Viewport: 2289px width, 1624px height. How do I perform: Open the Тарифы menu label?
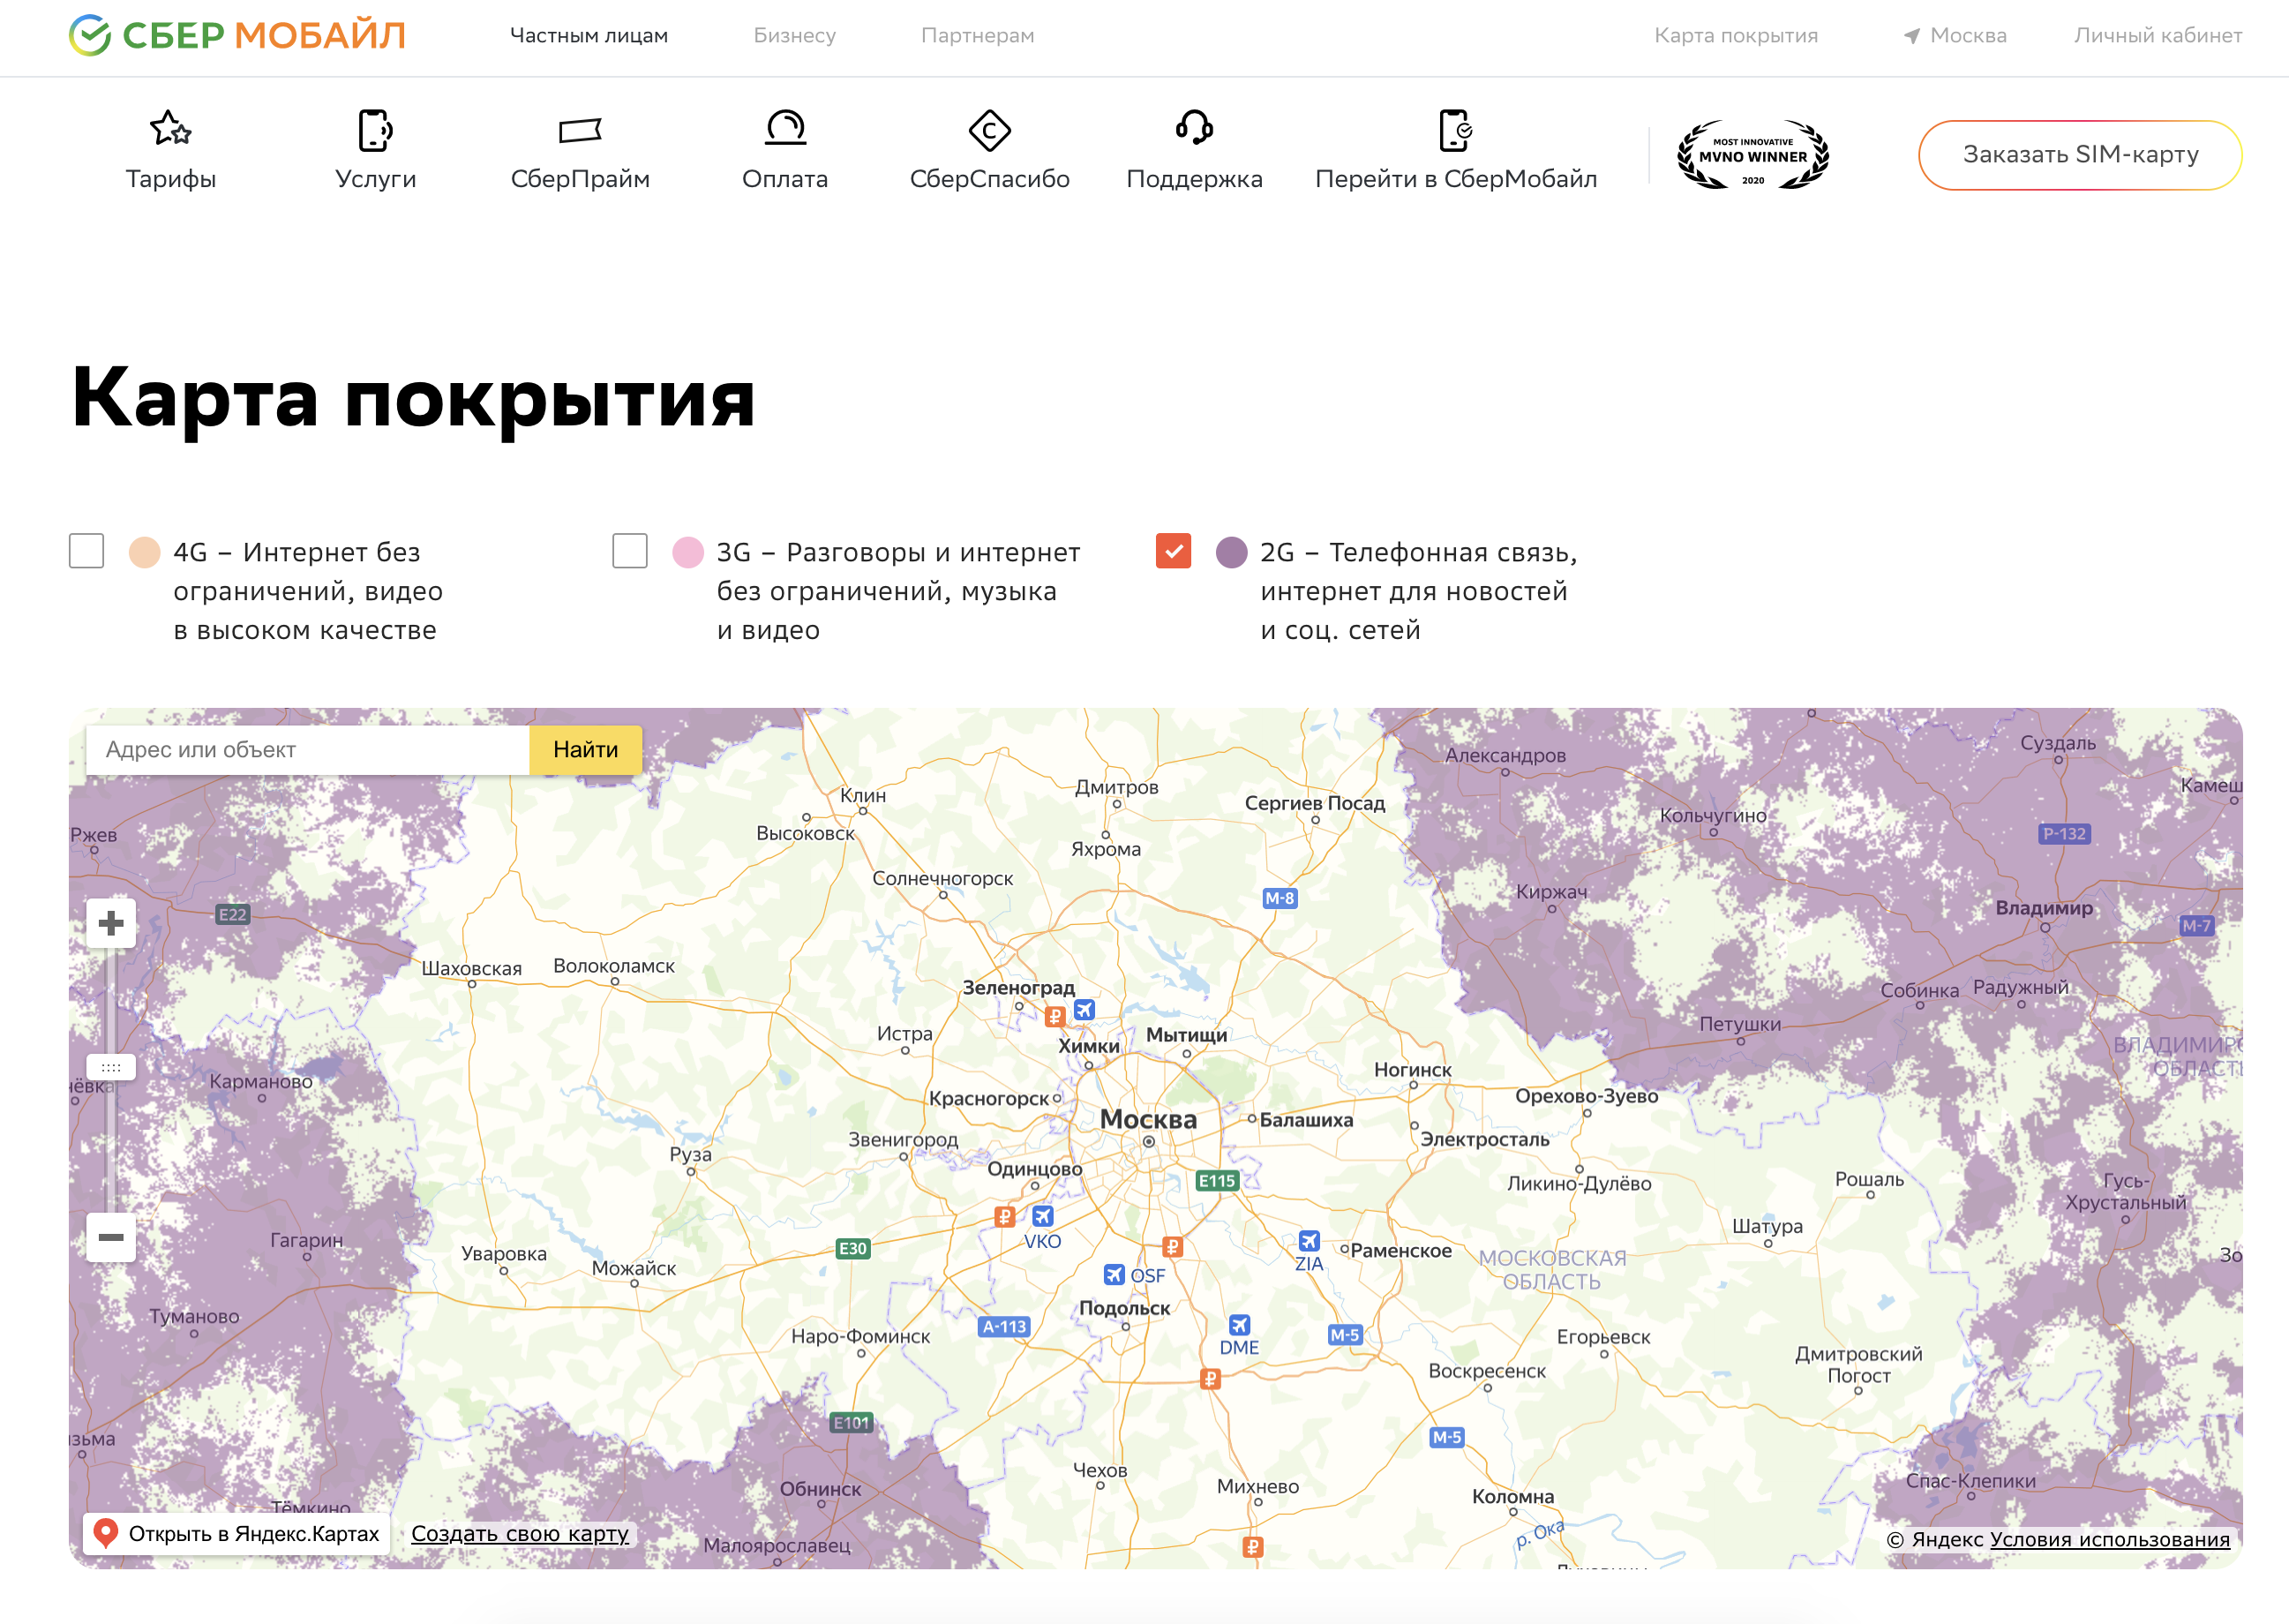(x=171, y=179)
